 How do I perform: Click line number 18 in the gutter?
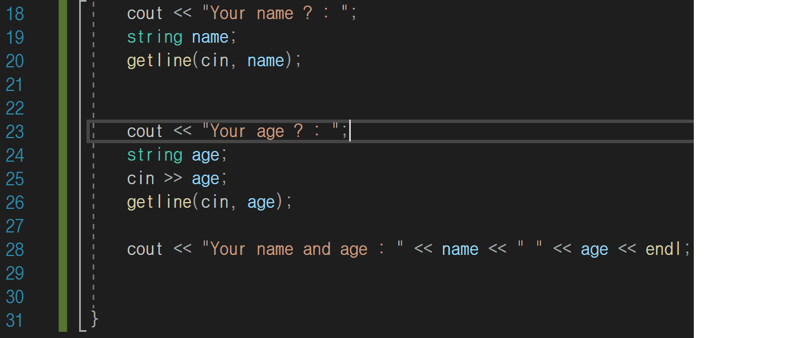pyautogui.click(x=15, y=13)
